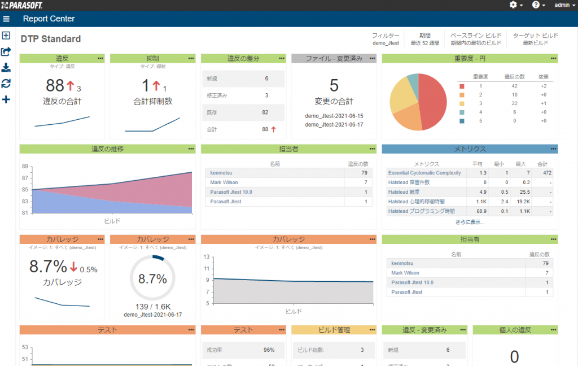Viewport: 578px width, 366px height.
Task: Open options menu of 違反 widget
Action: (x=100, y=58)
